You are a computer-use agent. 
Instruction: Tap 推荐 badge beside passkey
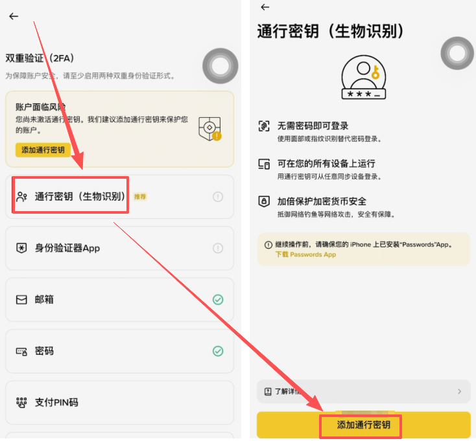(x=140, y=197)
